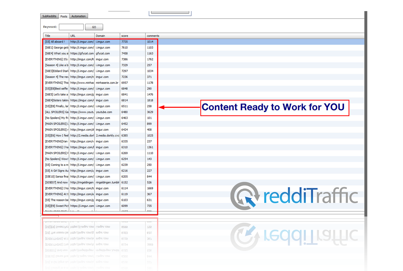Select the '[S5] Coming to a m' title
Screen dimensions: 403x271
click(56, 165)
